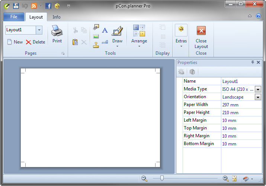The height and width of the screenshot is (186, 266).
Task: Click the Bottom Margin value
Action: coord(241,144)
